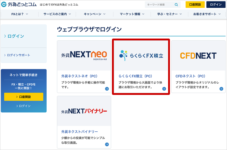Click the ログイン link in blue sidebar banner
227x150 pixels.
(x=23, y=106)
